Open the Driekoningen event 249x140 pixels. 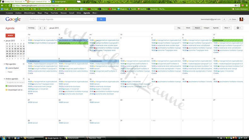(228, 40)
